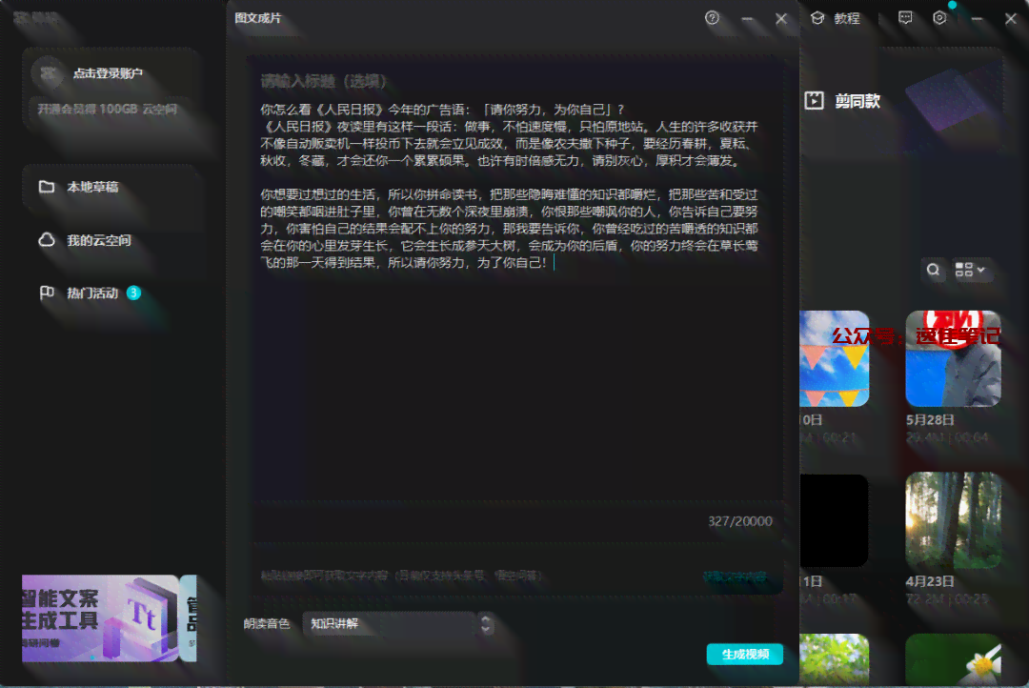The image size is (1029, 688).
Task: Open the forest draft thumbnail dated 4月23日
Action: pyautogui.click(x=953, y=520)
